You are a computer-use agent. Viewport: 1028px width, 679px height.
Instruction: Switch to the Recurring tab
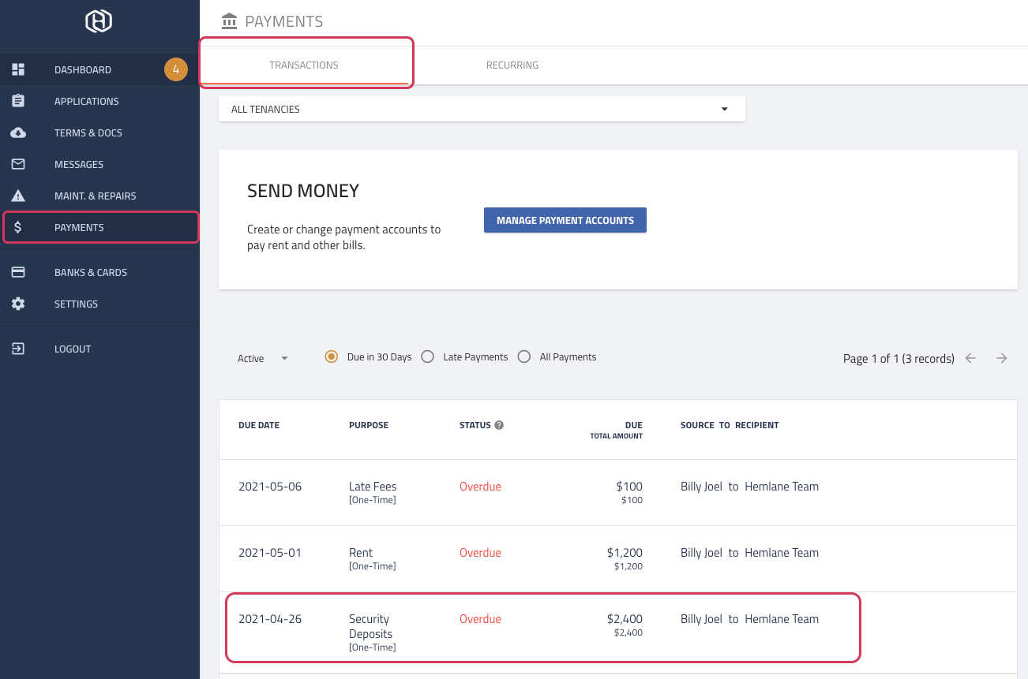(512, 65)
